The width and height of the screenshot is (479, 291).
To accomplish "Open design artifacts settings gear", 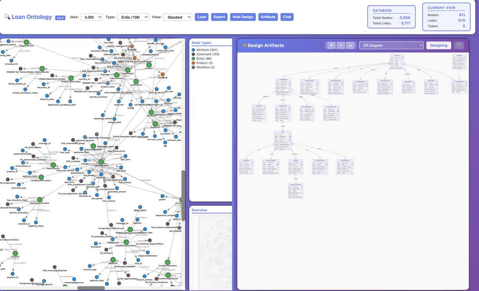I will (x=459, y=45).
